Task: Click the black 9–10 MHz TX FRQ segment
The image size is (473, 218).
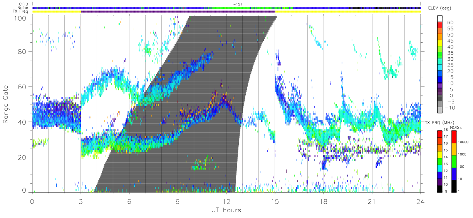Action: click(439, 188)
